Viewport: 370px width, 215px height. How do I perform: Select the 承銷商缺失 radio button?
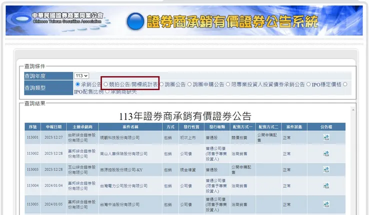(x=107, y=91)
